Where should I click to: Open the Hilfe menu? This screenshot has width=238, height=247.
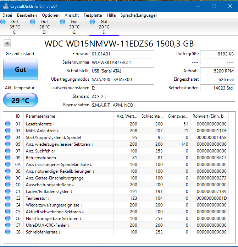(111, 15)
